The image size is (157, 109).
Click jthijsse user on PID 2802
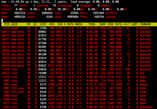pyautogui.click(x=17, y=88)
